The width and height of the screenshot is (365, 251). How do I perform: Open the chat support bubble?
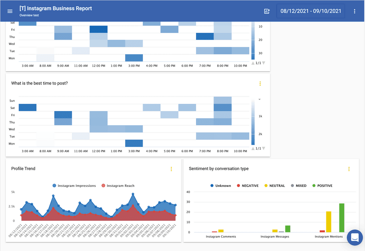pos(354,238)
